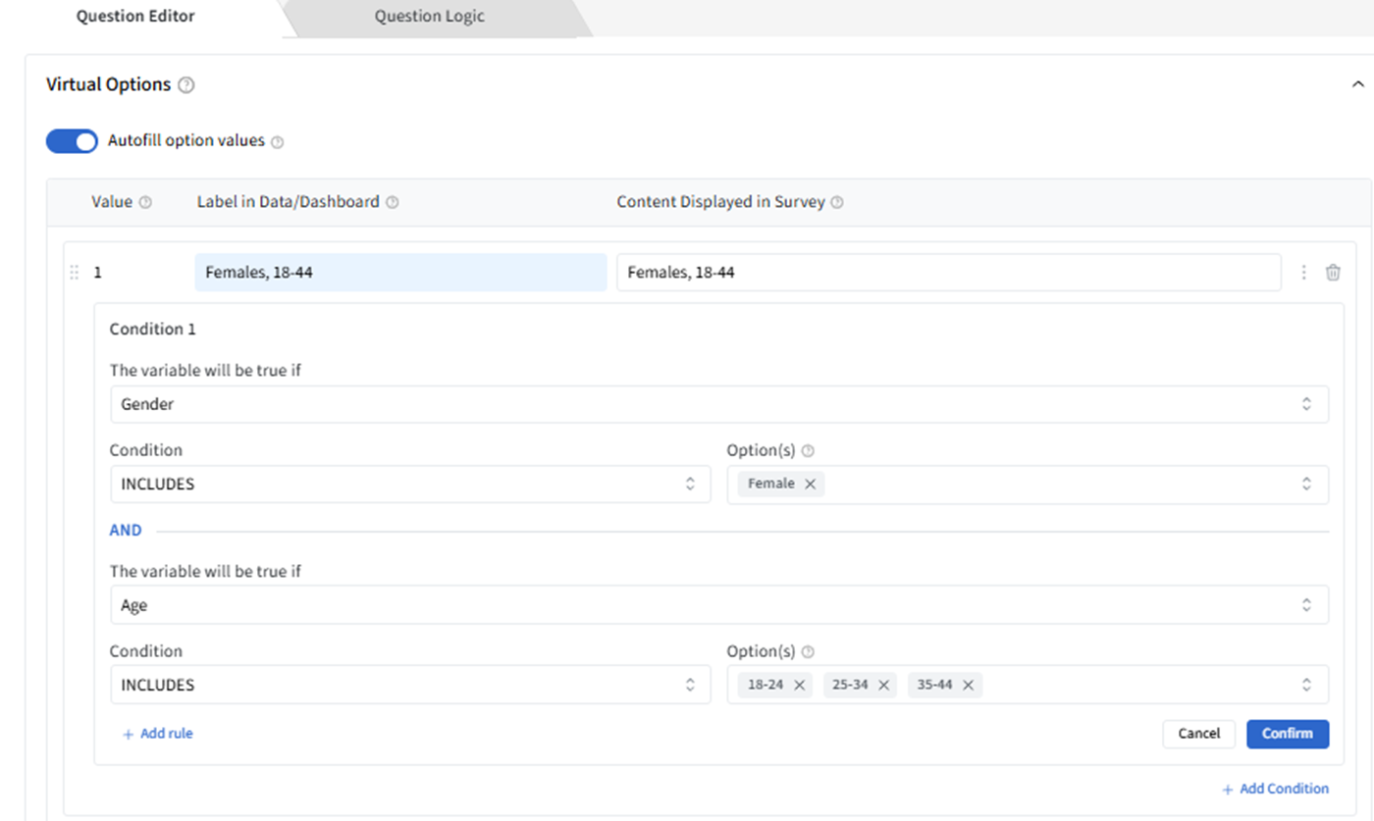Disable Autofill option values toggle
1374x821 pixels.
72,141
